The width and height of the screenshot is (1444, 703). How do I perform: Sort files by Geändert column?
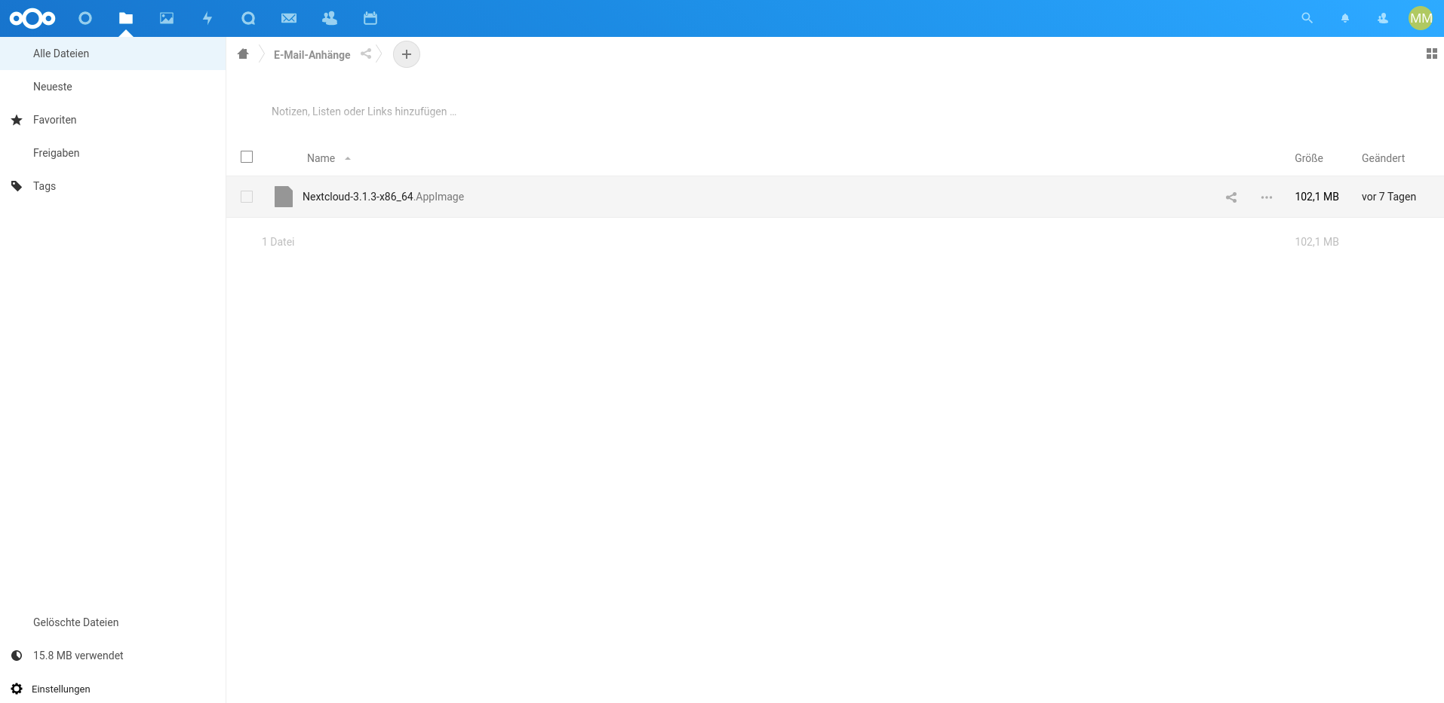point(1383,158)
